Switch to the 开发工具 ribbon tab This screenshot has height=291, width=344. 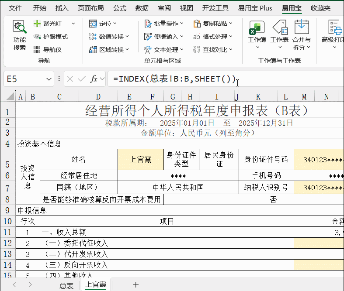pyautogui.click(x=215, y=8)
